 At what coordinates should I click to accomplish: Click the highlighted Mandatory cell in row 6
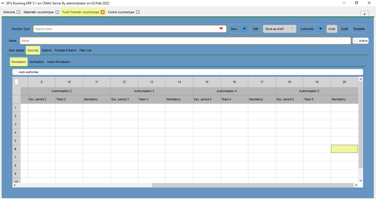pyautogui.click(x=344, y=149)
